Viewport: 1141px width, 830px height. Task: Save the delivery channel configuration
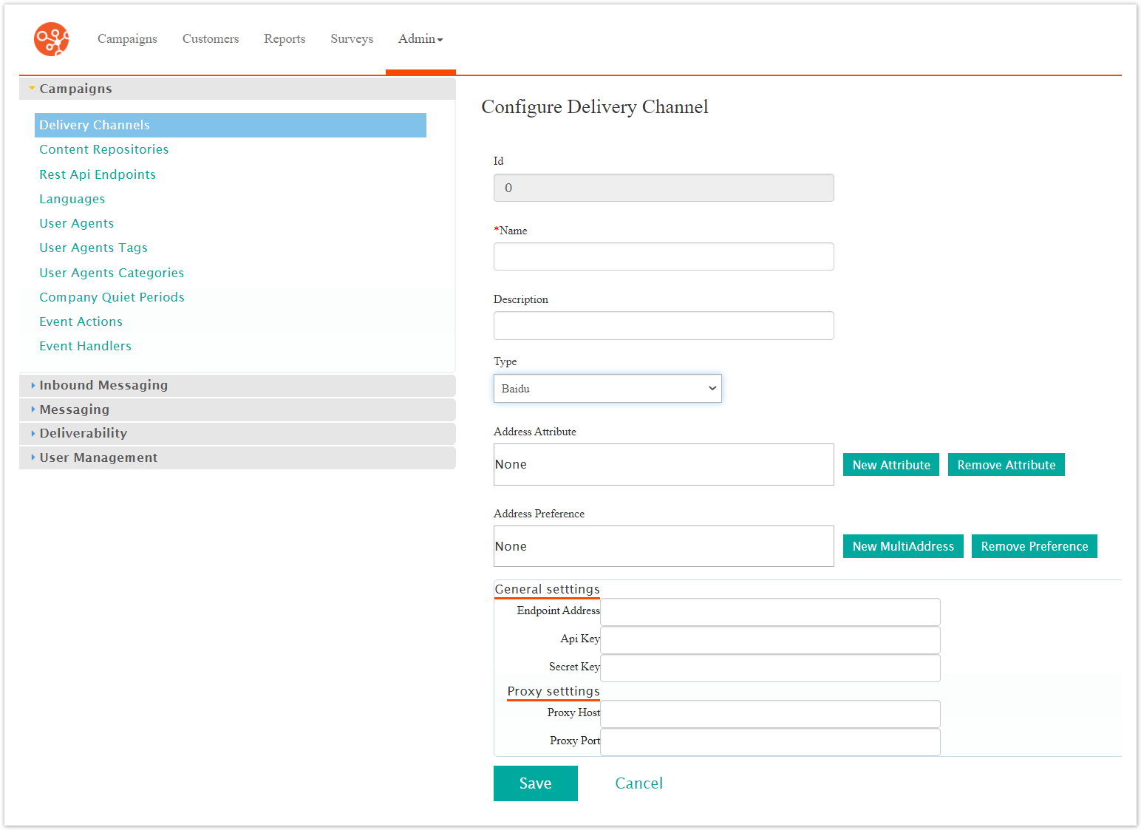coord(536,783)
